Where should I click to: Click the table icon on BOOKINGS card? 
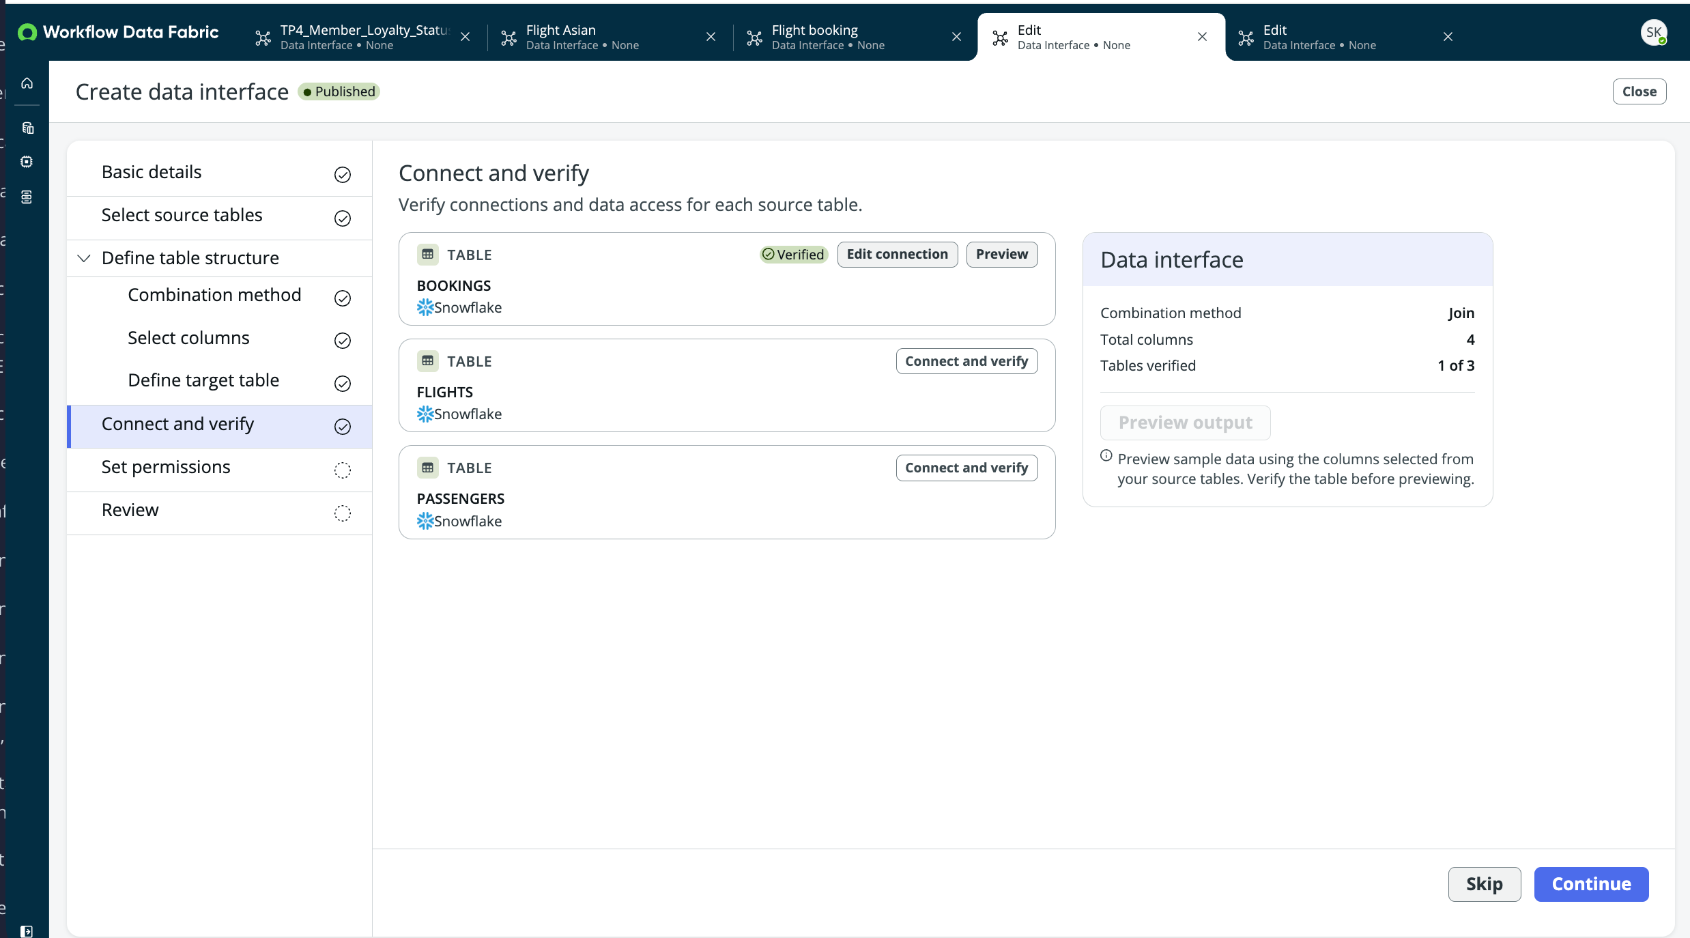pyautogui.click(x=428, y=255)
